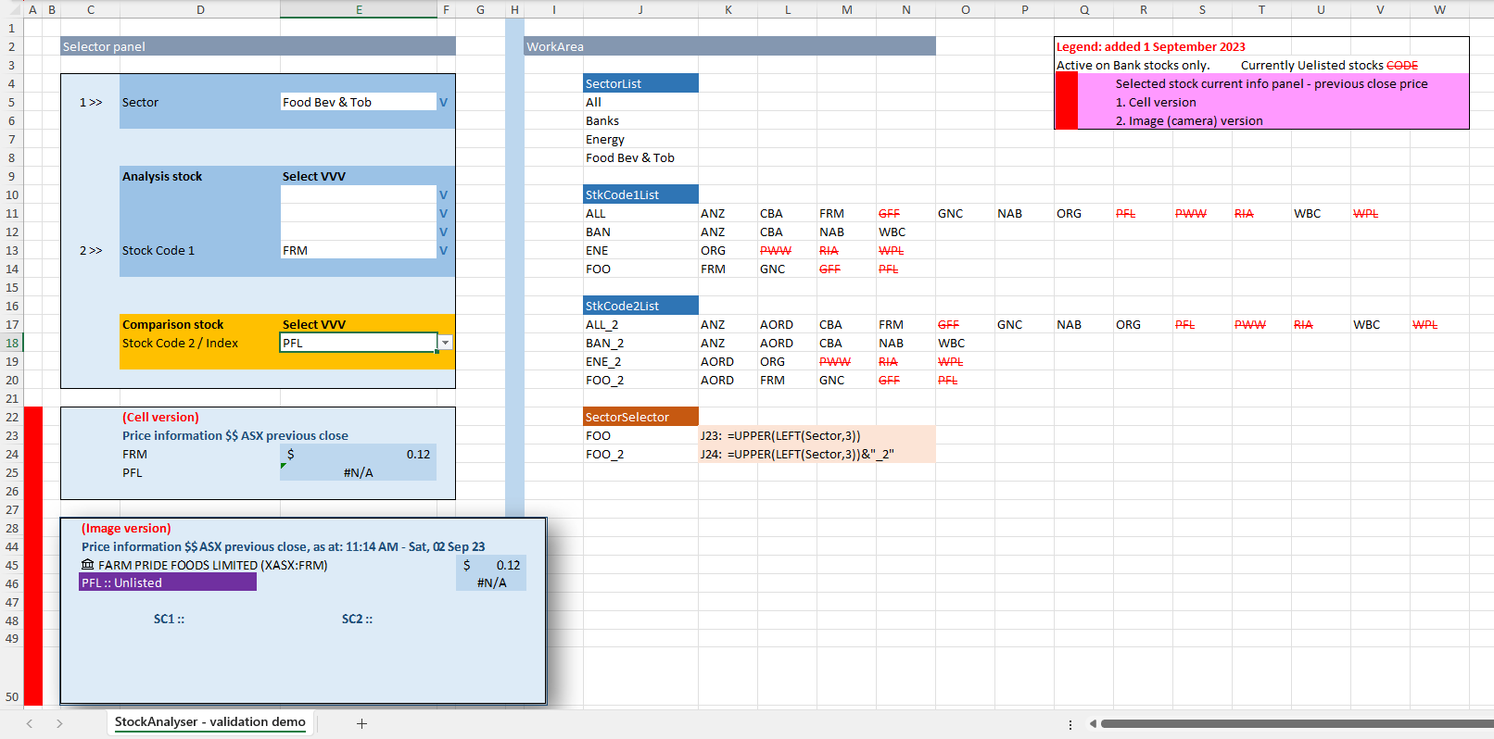Select the column E header
This screenshot has width=1494, height=739.
point(359,9)
